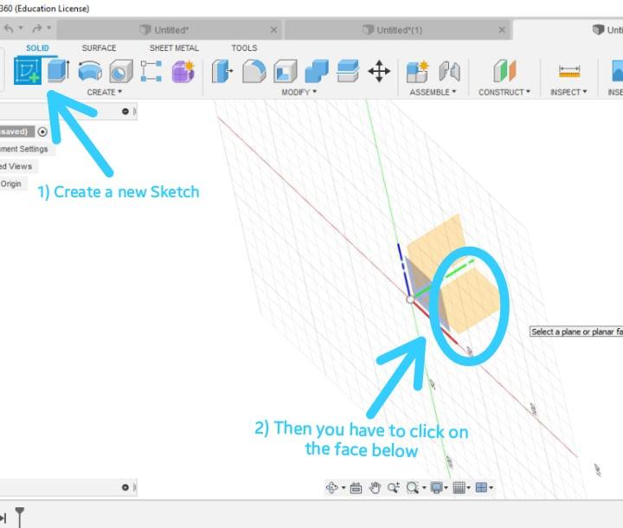Screen dimensions: 623x528
Task: Activate the radio button beside (saved)
Action: (42, 132)
